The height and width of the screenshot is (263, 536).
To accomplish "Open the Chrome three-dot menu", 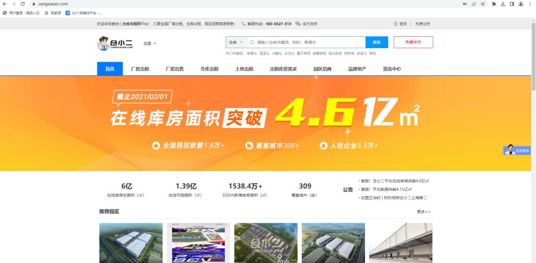I will (x=530, y=4).
